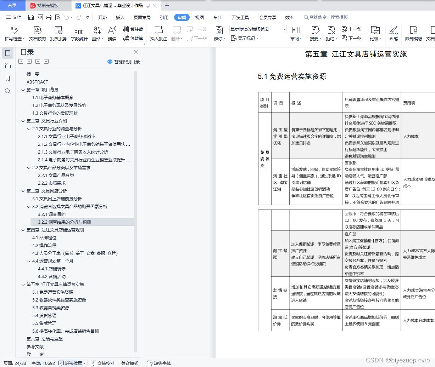Open 批改服务 correction service

coord(58,33)
